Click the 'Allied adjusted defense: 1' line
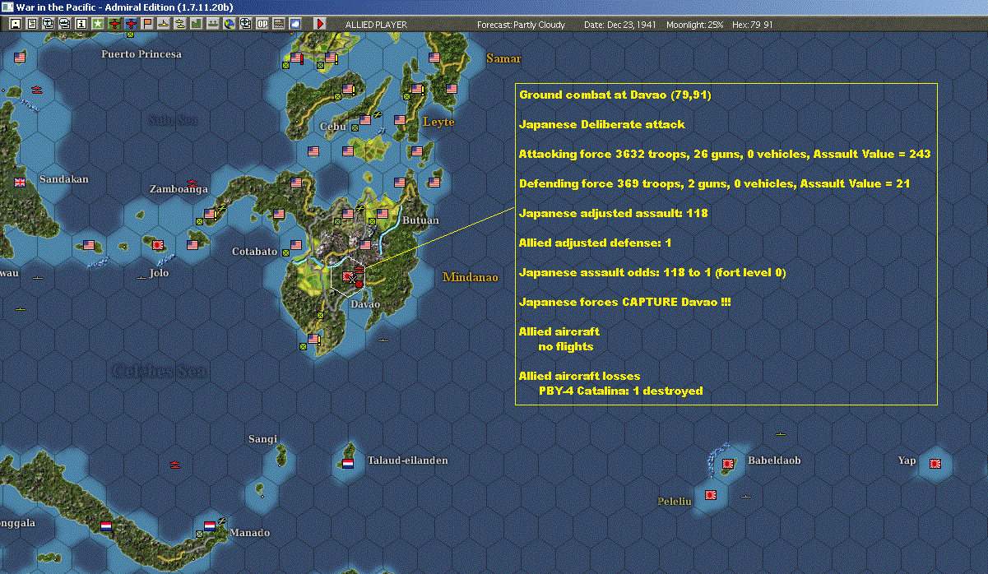 click(x=596, y=243)
